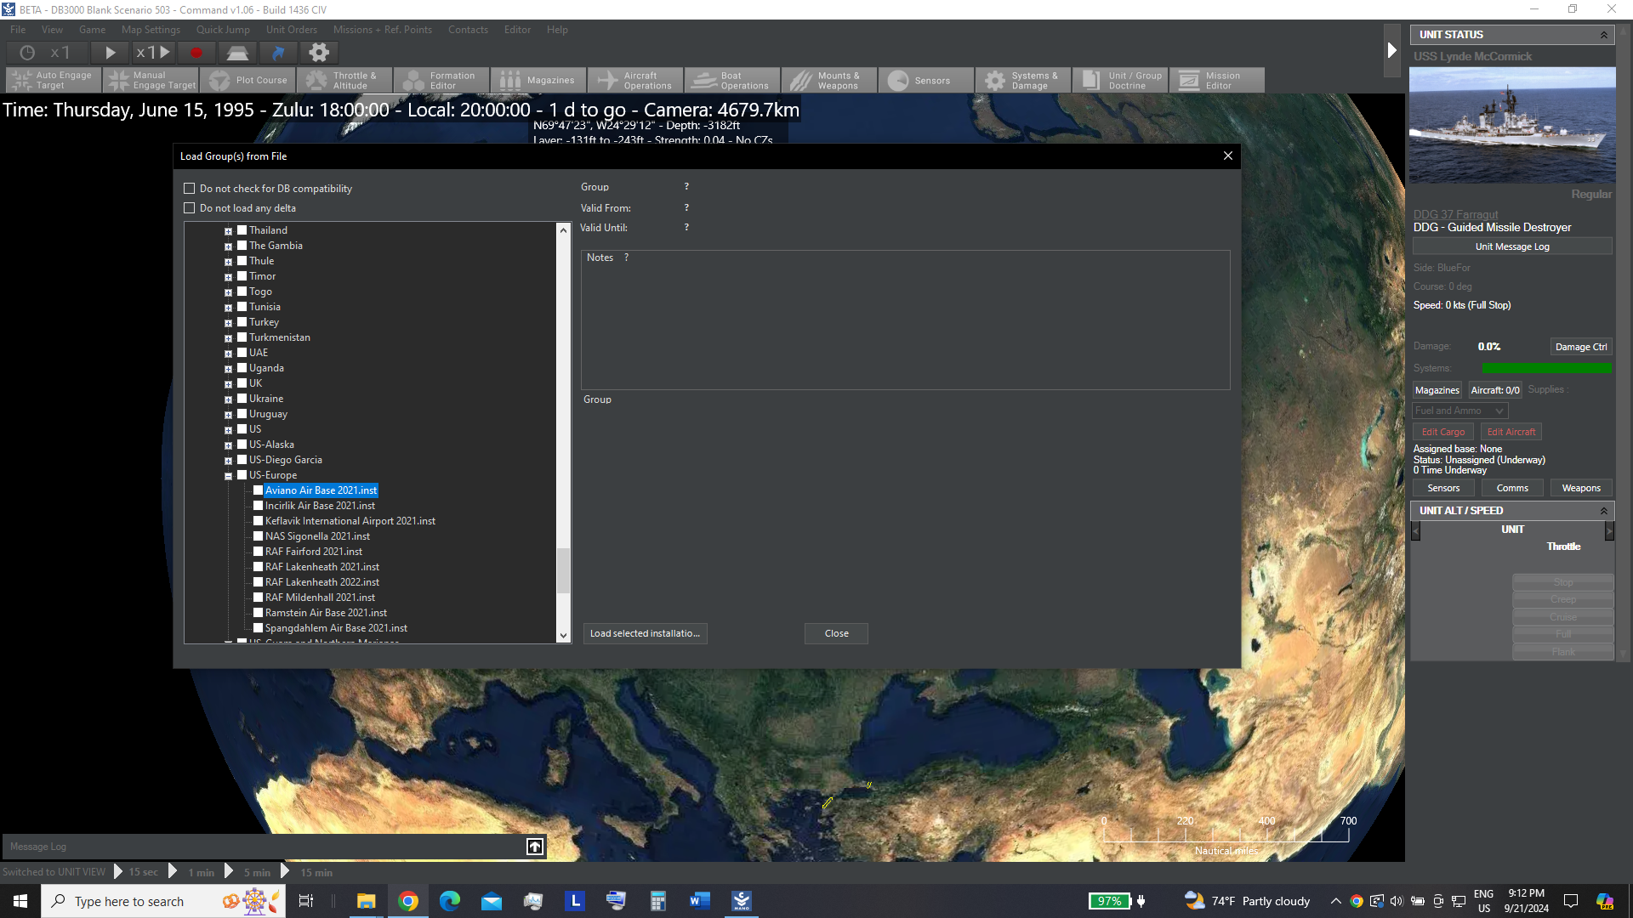The width and height of the screenshot is (1633, 918).
Task: Click Edit Cargo button
Action: coord(1443,432)
